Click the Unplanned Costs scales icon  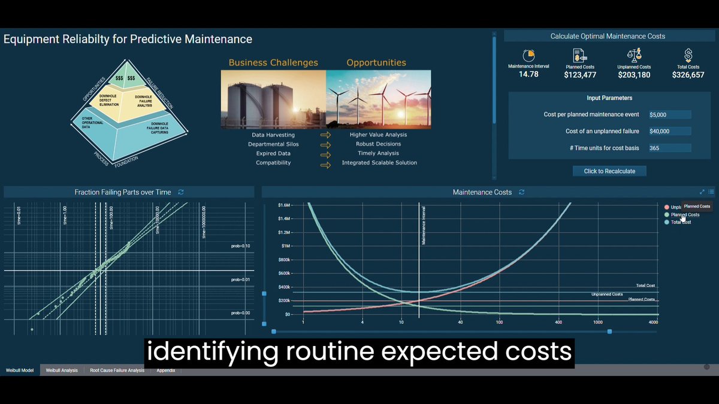634,56
